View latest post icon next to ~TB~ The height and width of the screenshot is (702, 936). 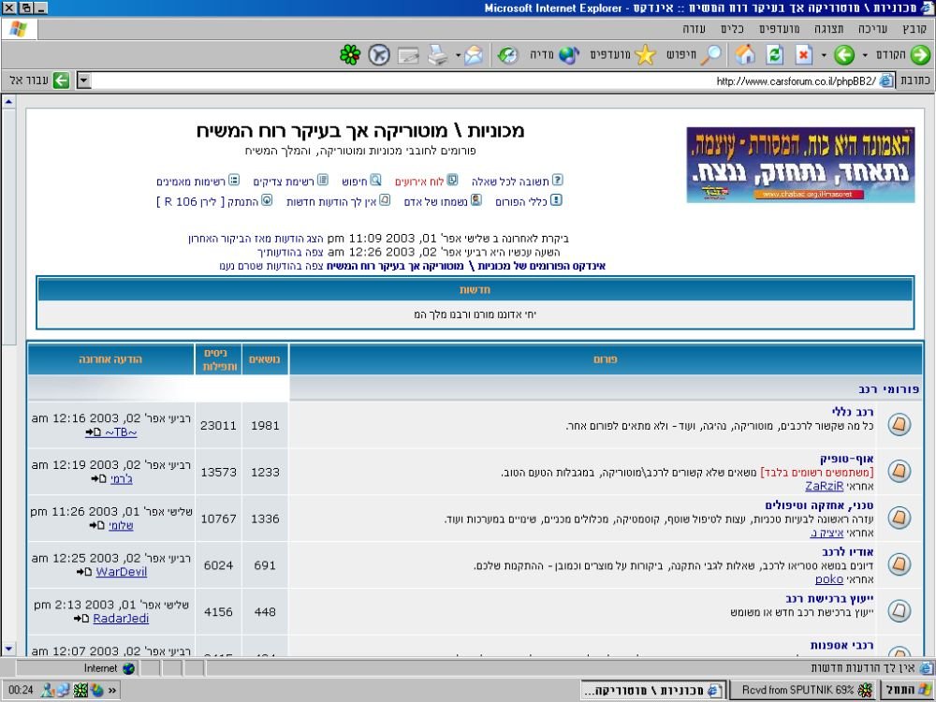(93, 432)
